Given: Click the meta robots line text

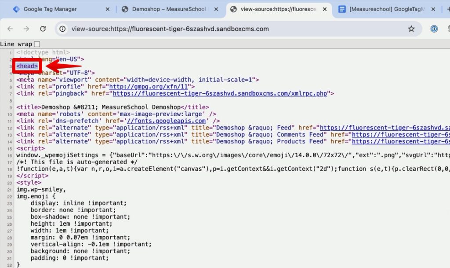Looking at the screenshot, I should pos(116,114).
